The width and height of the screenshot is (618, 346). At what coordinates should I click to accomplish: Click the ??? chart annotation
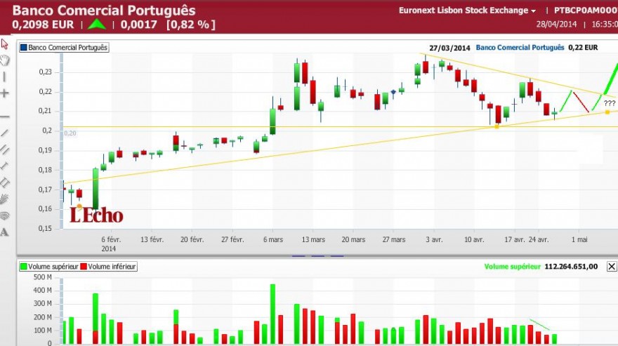[610, 103]
